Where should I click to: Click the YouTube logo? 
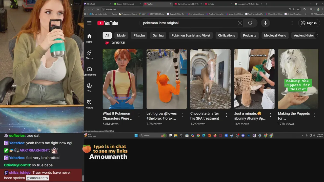pyautogui.click(x=108, y=23)
